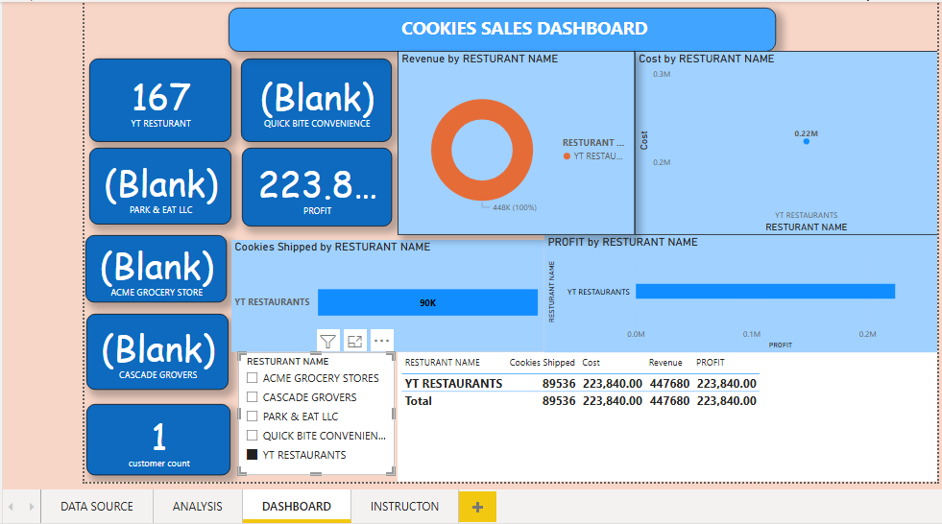This screenshot has height=524, width=942.
Task: Click Revenue by RESTURANT NAME title
Action: click(x=479, y=59)
